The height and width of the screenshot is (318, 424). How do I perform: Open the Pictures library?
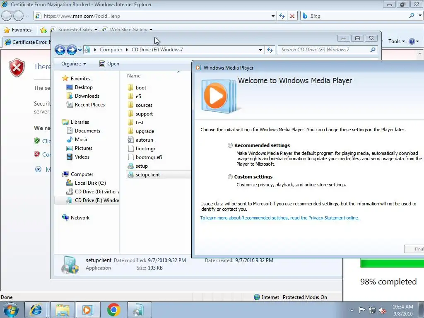pos(79,148)
